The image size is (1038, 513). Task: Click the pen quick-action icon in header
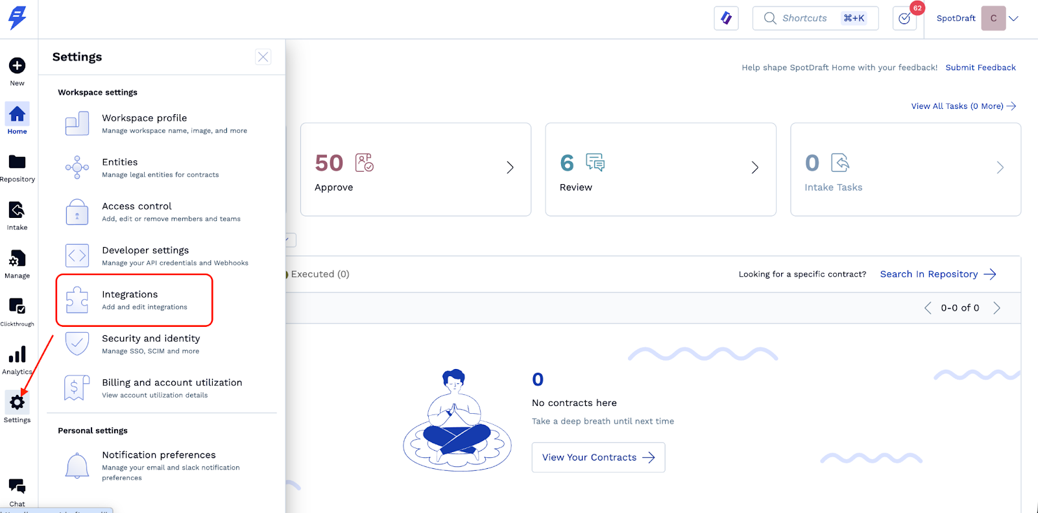point(727,18)
